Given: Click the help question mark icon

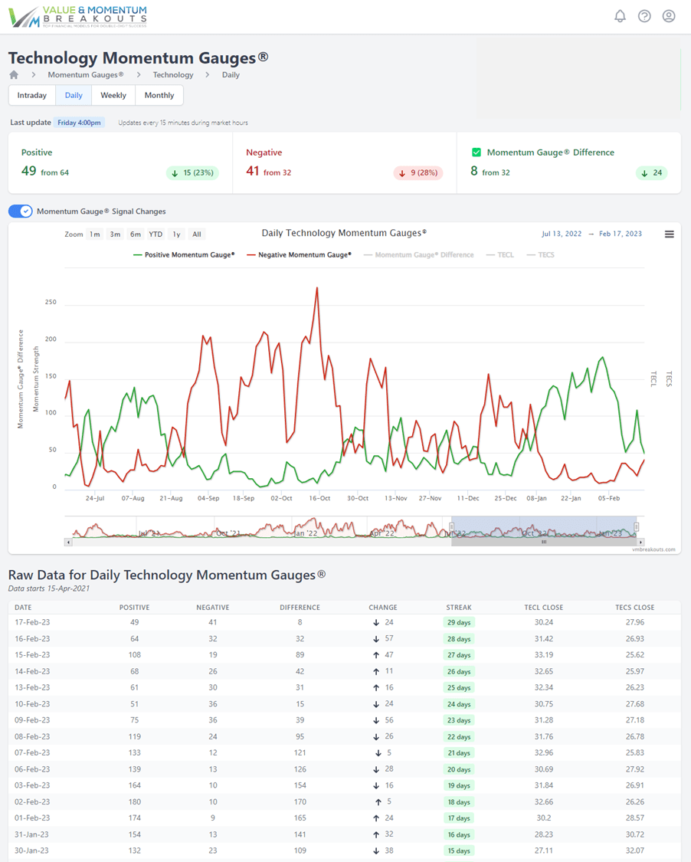Looking at the screenshot, I should 644,16.
